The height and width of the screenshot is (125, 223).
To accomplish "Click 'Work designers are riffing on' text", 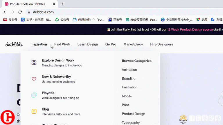I will click(60, 98).
